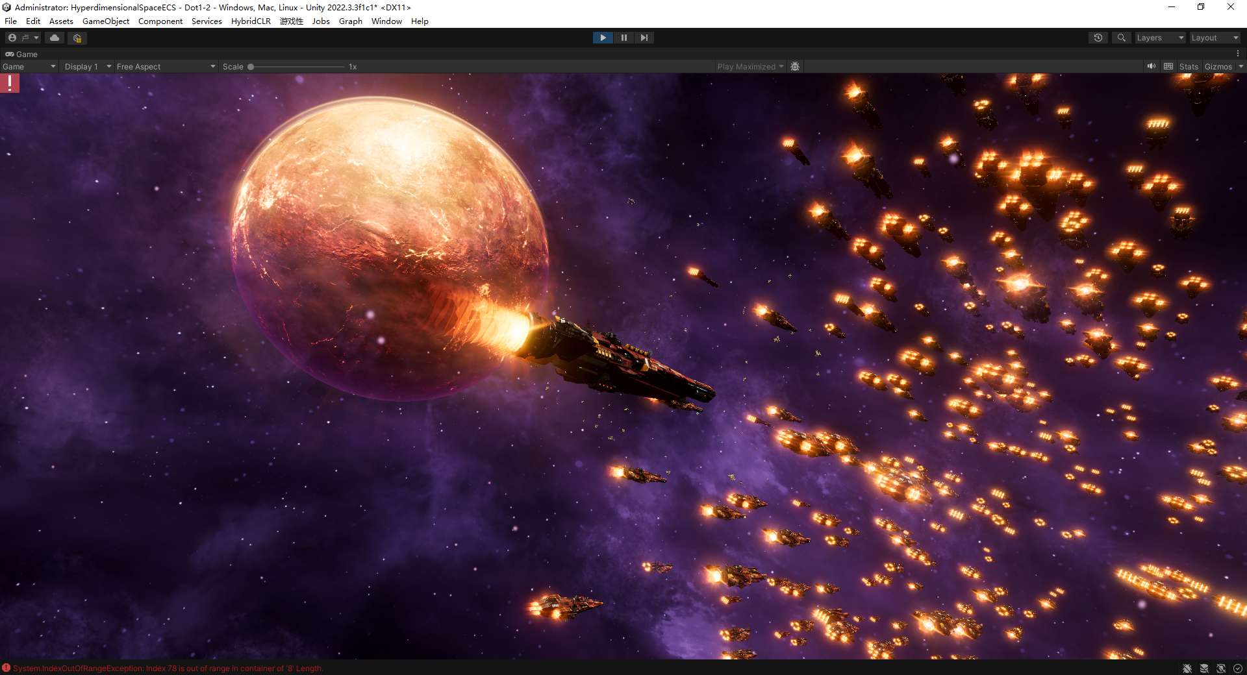1247x675 pixels.
Task: Open the Unity search magnifier
Action: pos(1121,38)
